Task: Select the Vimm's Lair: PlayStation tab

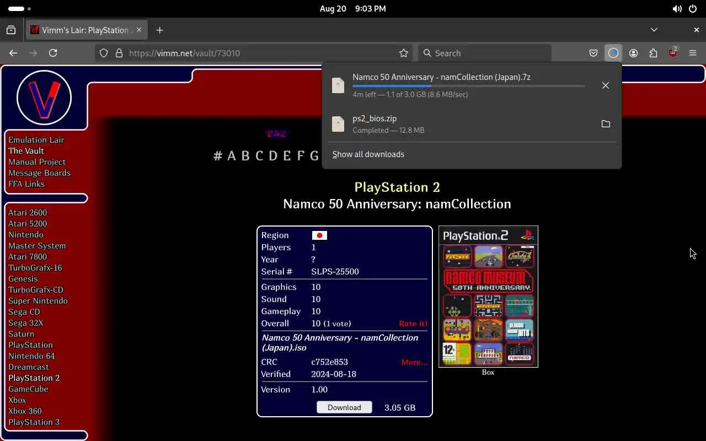Action: click(x=87, y=30)
